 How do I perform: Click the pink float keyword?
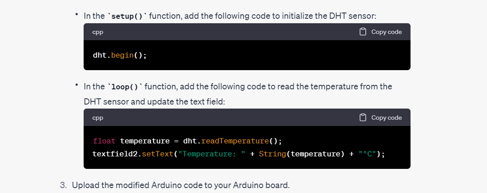[104, 141]
